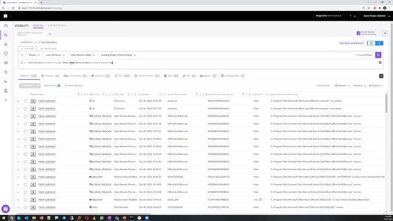The image size is (393, 221).
Task: Open the Columns dropdown
Action: click(x=359, y=86)
